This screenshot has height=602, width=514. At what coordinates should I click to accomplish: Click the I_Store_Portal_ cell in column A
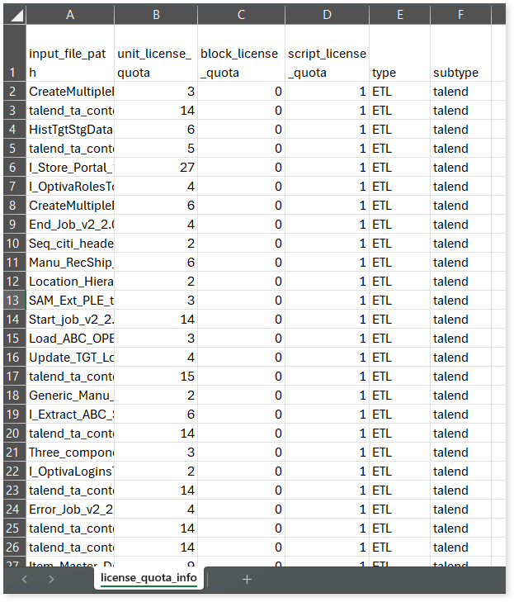coord(69,168)
